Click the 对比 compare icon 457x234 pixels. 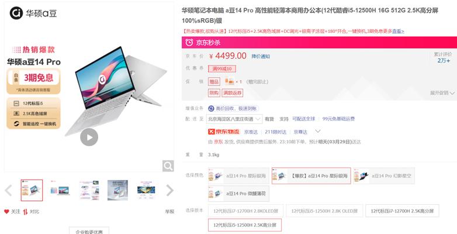tap(25, 212)
